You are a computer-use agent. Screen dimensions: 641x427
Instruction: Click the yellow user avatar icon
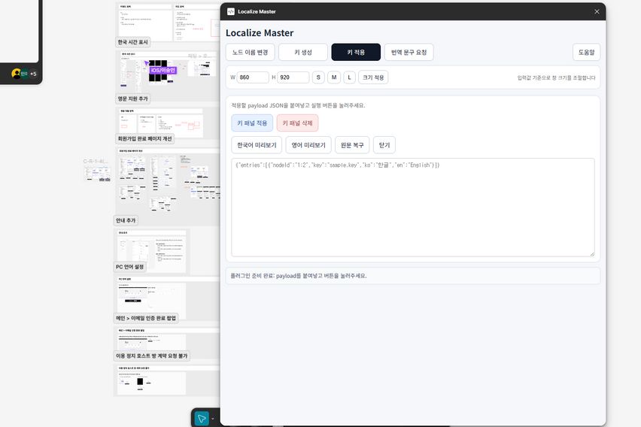point(16,74)
